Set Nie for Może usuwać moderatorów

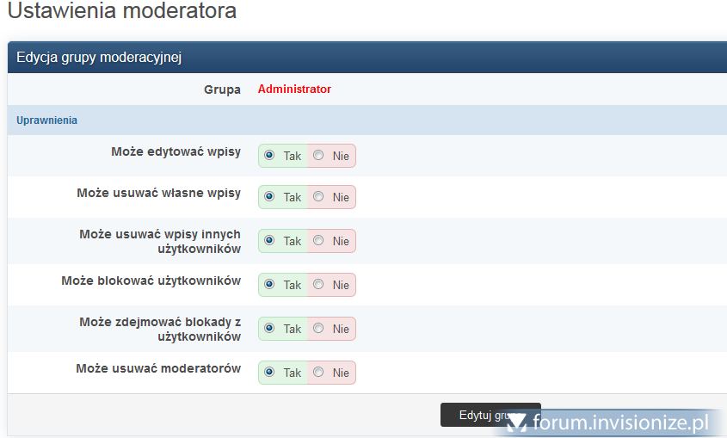318,373
